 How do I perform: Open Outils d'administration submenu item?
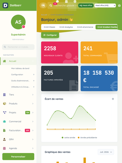pos(20,81)
